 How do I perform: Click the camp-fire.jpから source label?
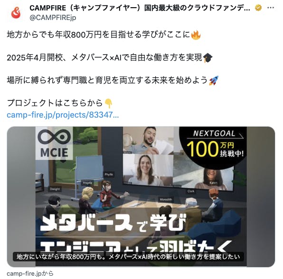coord(30,273)
